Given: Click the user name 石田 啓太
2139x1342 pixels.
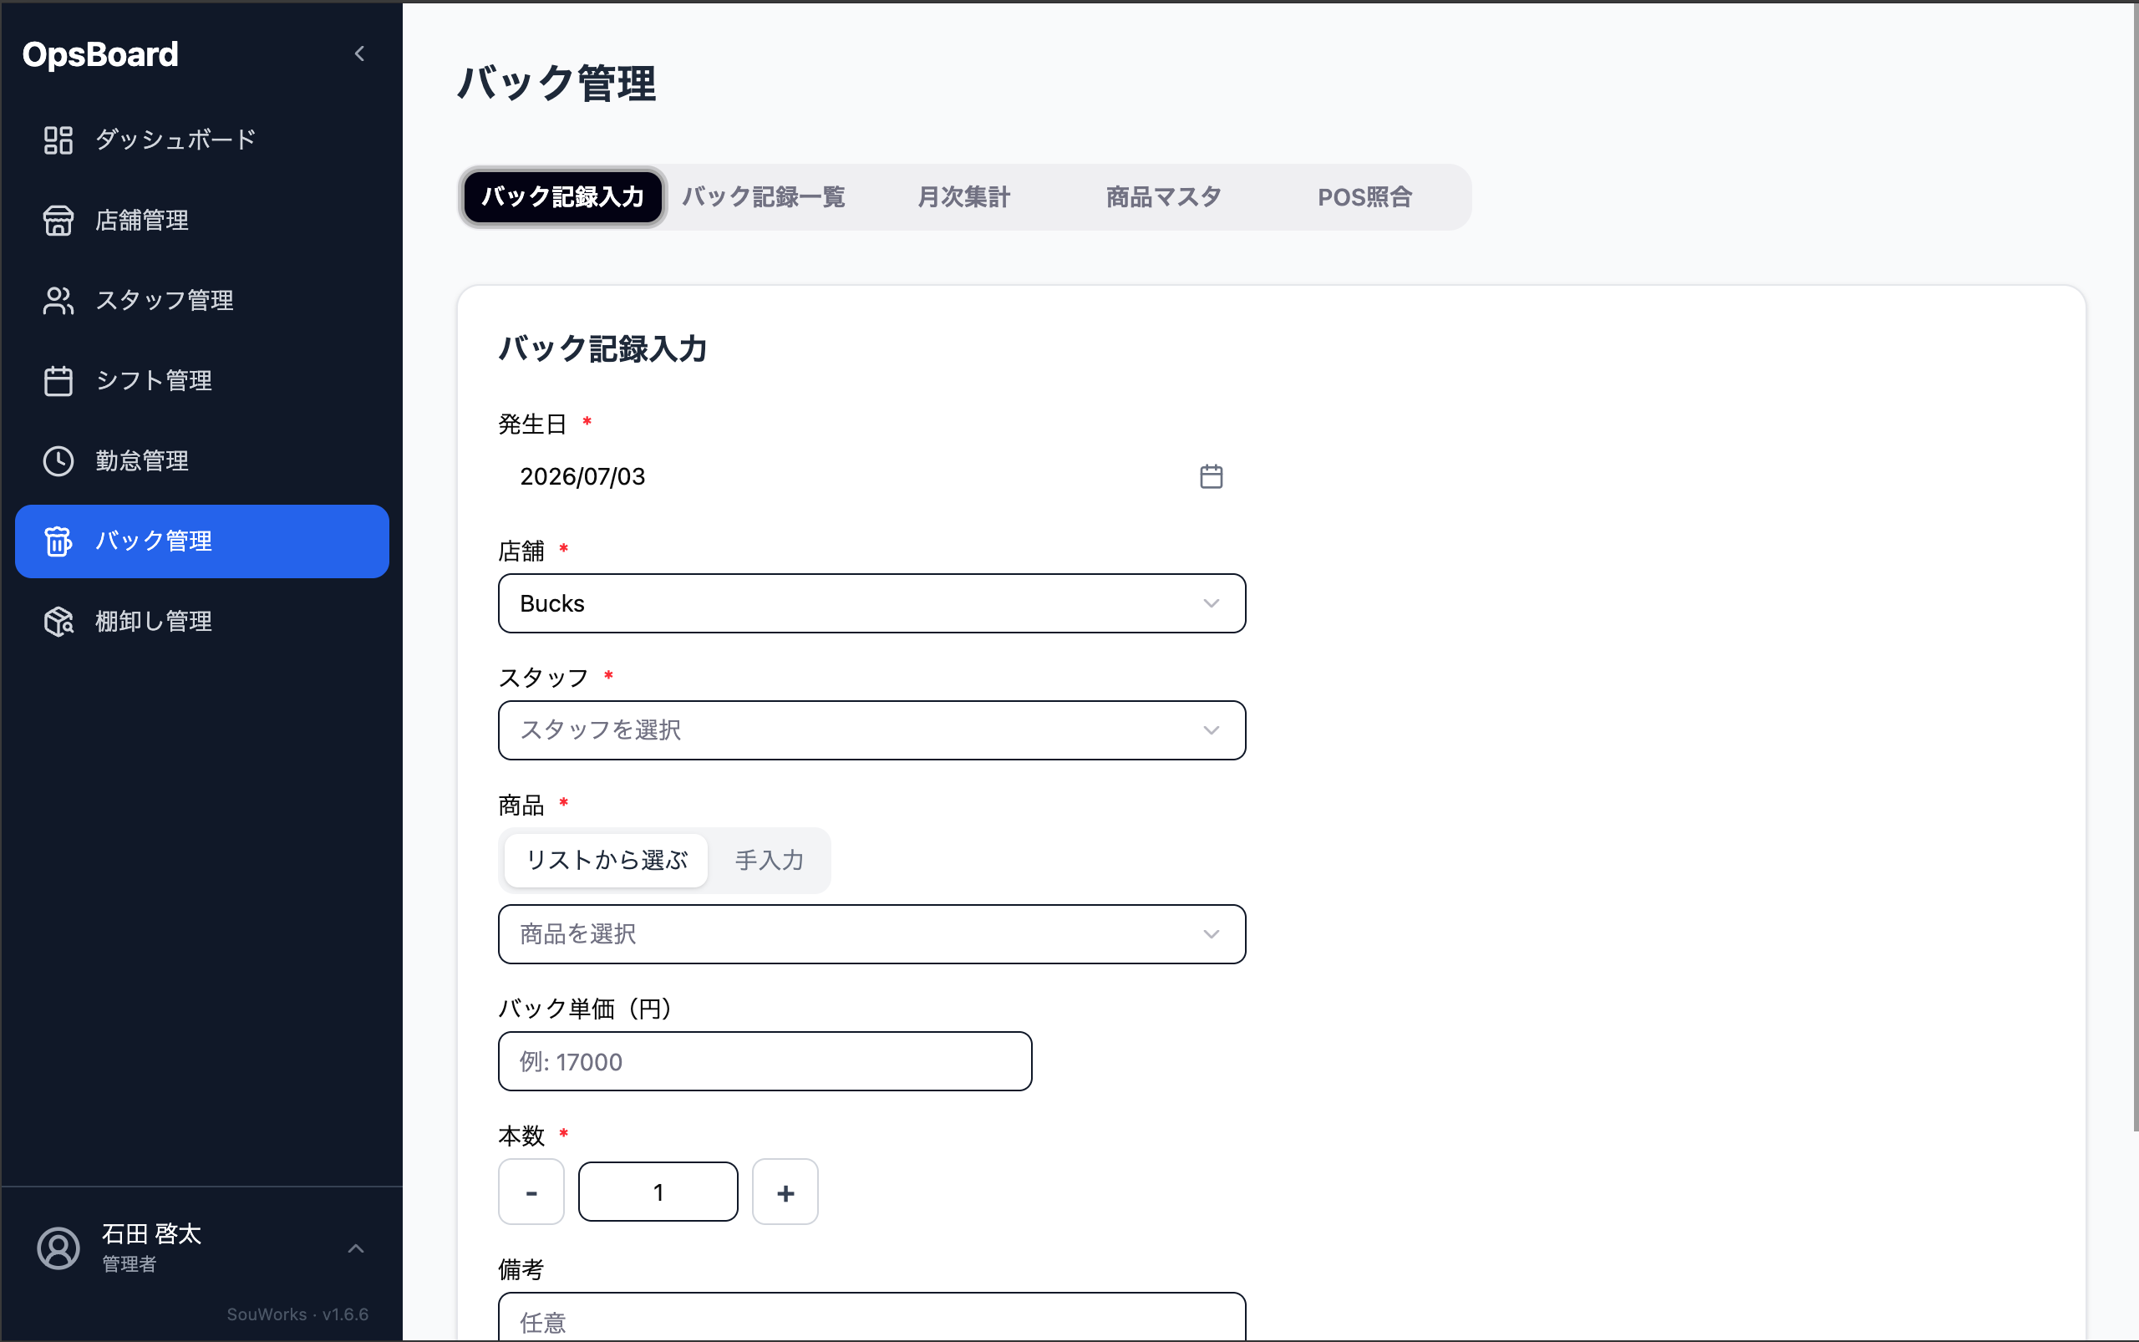Looking at the screenshot, I should point(152,1233).
